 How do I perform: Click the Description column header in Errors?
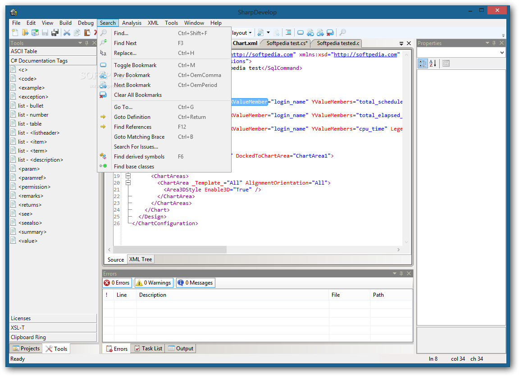point(232,295)
